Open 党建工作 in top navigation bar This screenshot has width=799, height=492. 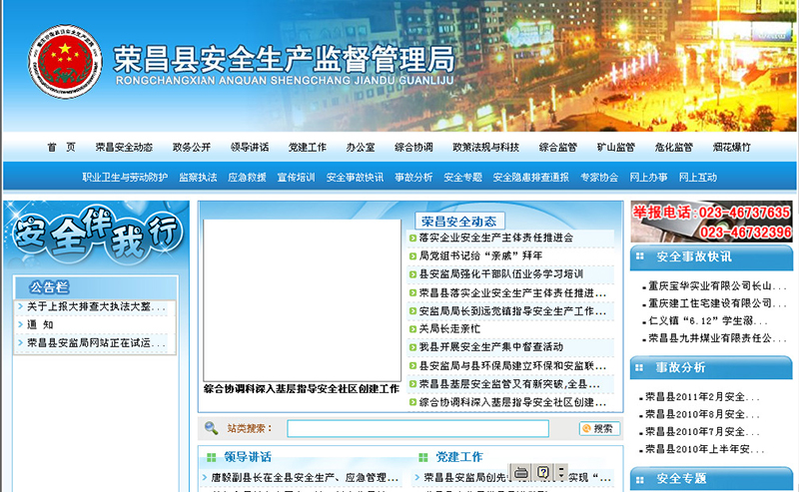click(x=308, y=147)
